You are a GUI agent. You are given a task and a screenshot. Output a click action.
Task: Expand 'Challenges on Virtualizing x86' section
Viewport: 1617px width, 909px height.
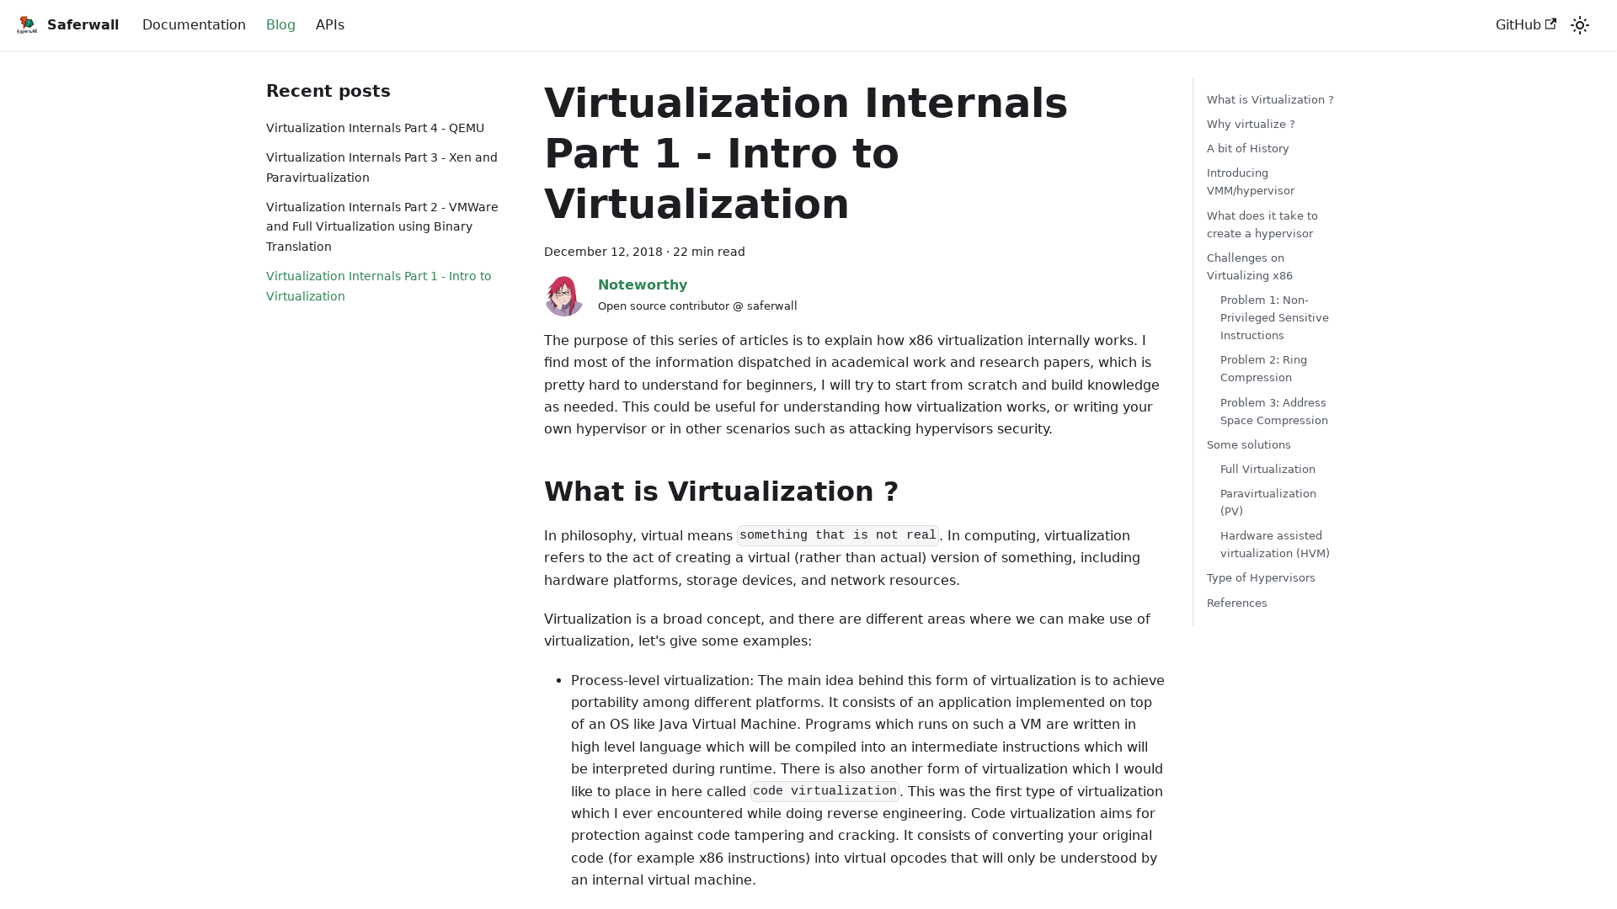1250,266
